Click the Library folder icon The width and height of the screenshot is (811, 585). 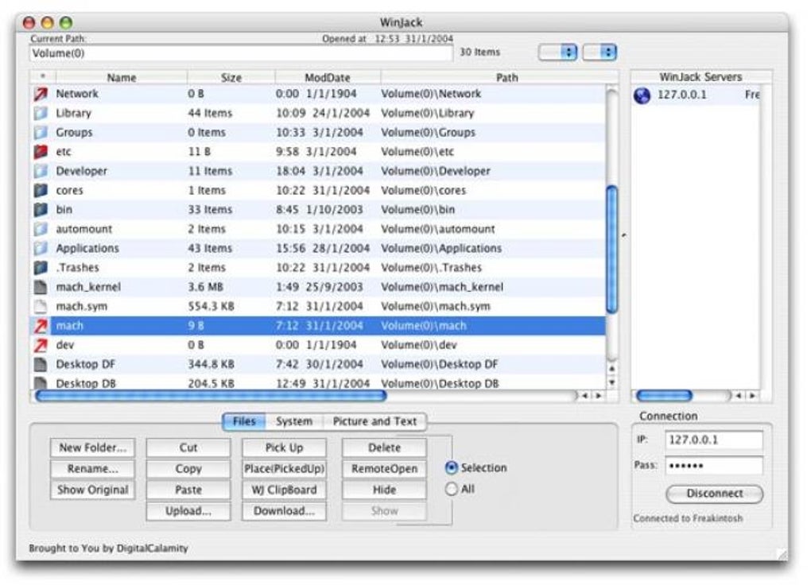41,113
